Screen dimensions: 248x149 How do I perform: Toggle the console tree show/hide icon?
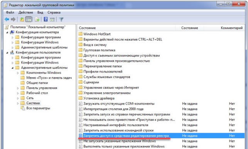pos(29,19)
